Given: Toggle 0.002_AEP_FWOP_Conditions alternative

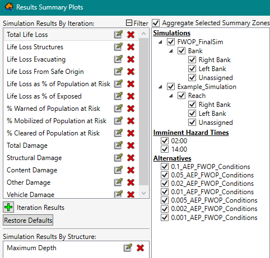Looking at the screenshot, I should [x=165, y=209].
